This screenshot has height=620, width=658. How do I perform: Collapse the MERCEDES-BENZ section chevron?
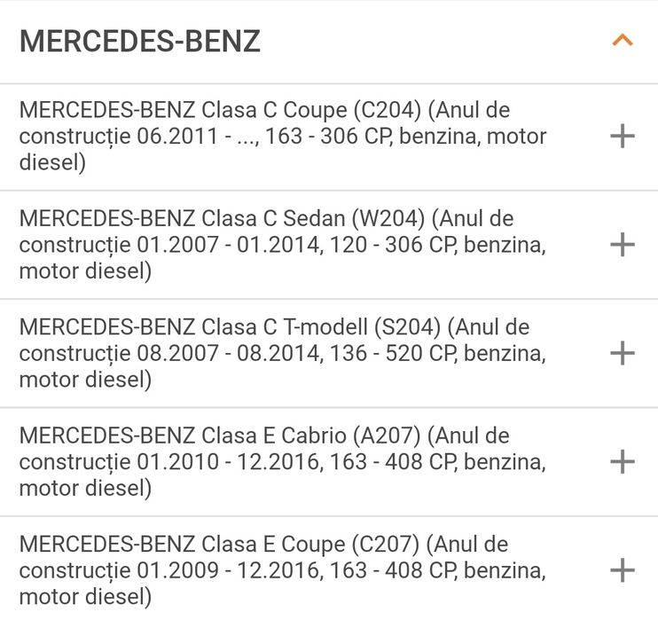(x=623, y=41)
